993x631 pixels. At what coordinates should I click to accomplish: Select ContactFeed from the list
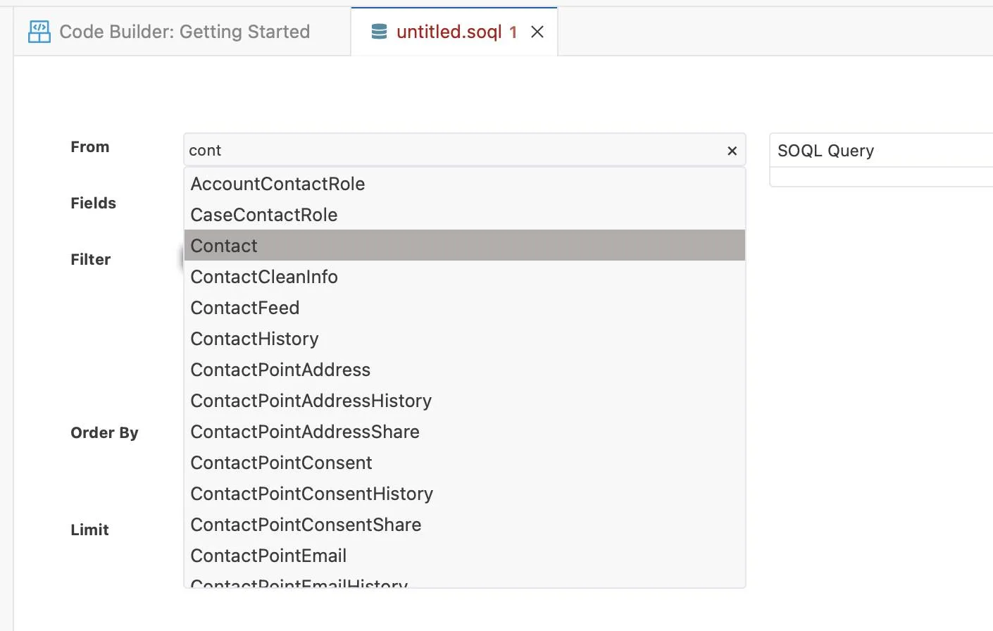click(465, 308)
